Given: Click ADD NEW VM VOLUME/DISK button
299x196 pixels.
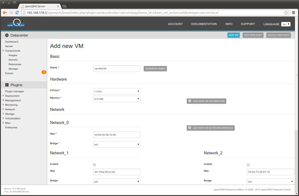Looking at the screenshot, I should pyautogui.click(x=206, y=101).
